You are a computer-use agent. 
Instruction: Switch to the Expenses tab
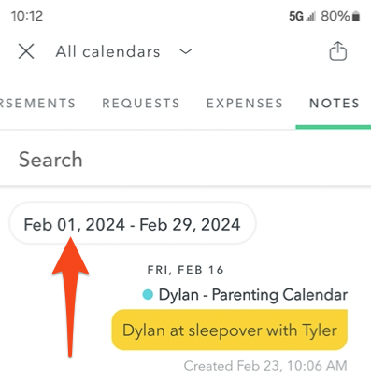(245, 103)
